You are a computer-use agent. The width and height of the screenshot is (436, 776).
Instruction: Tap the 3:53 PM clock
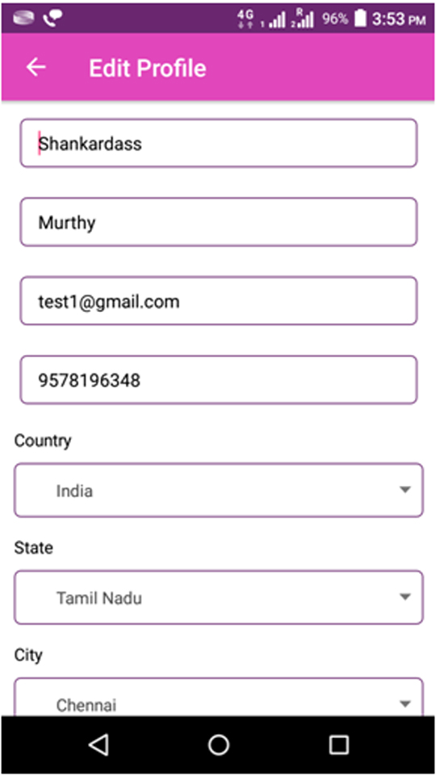point(398,19)
